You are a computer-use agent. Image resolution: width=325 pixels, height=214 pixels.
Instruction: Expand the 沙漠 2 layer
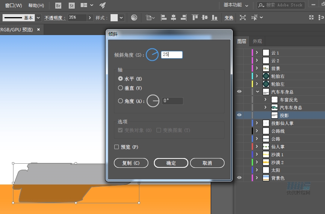click(x=257, y=162)
